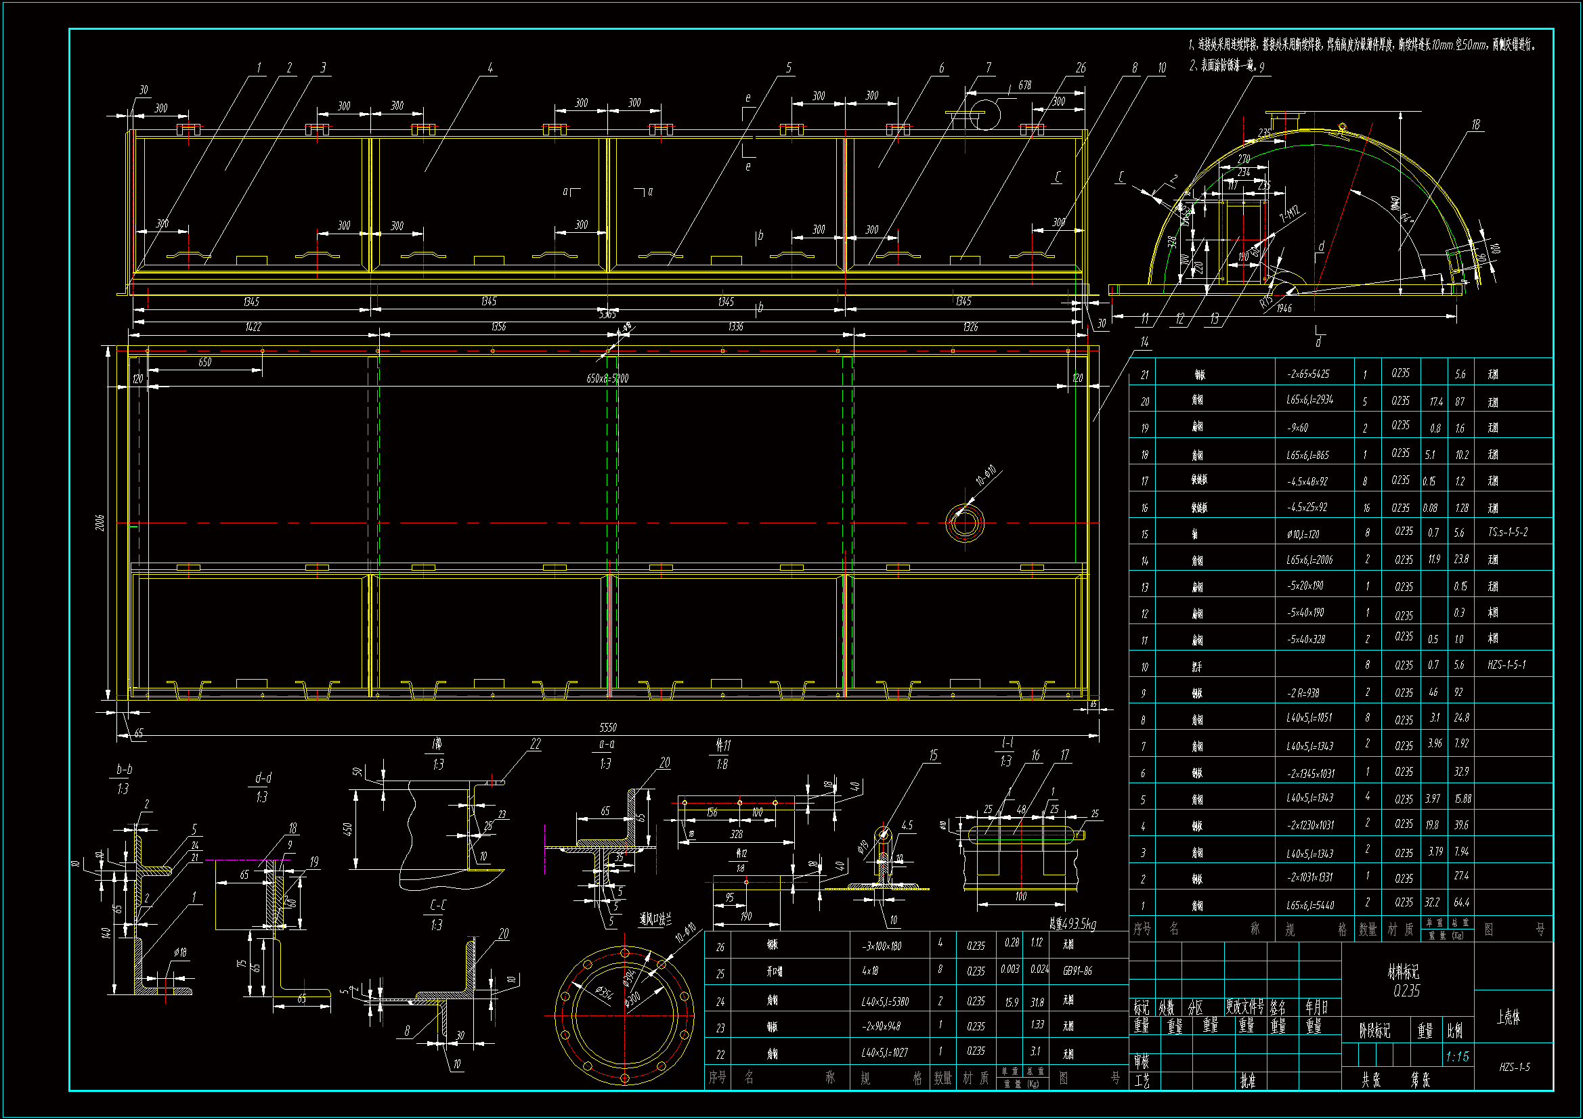Click the HZS-1-5 drawing number text
Screen dimensions: 1583x1119
point(1514,1067)
